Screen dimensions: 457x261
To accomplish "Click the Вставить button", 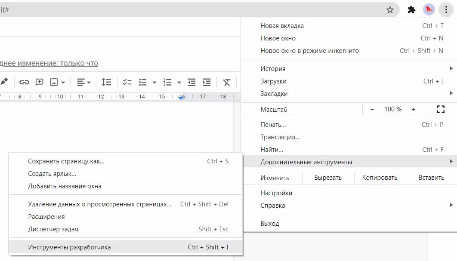I will [431, 178].
